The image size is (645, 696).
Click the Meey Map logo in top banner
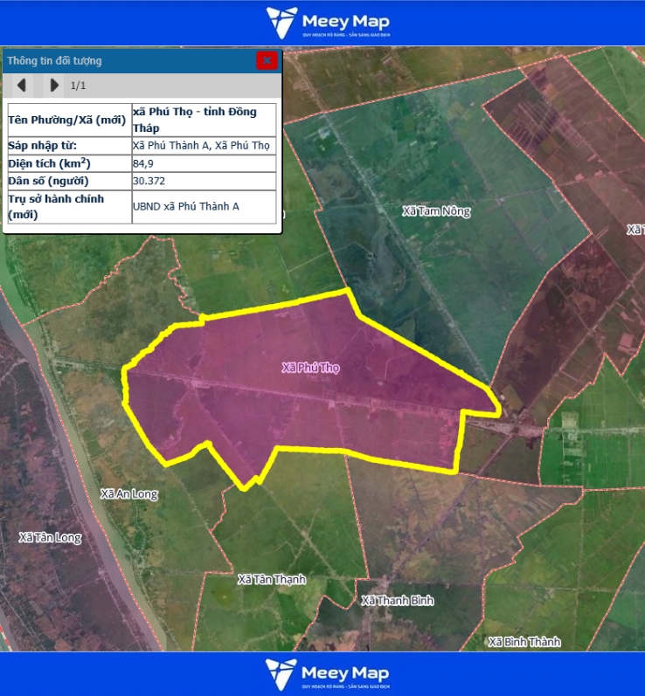pyautogui.click(x=328, y=23)
